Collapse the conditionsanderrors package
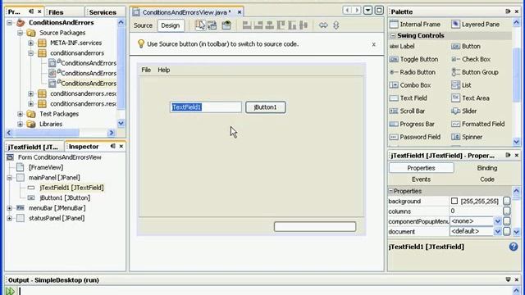This screenshot has width=525, height=295. pos(31,53)
